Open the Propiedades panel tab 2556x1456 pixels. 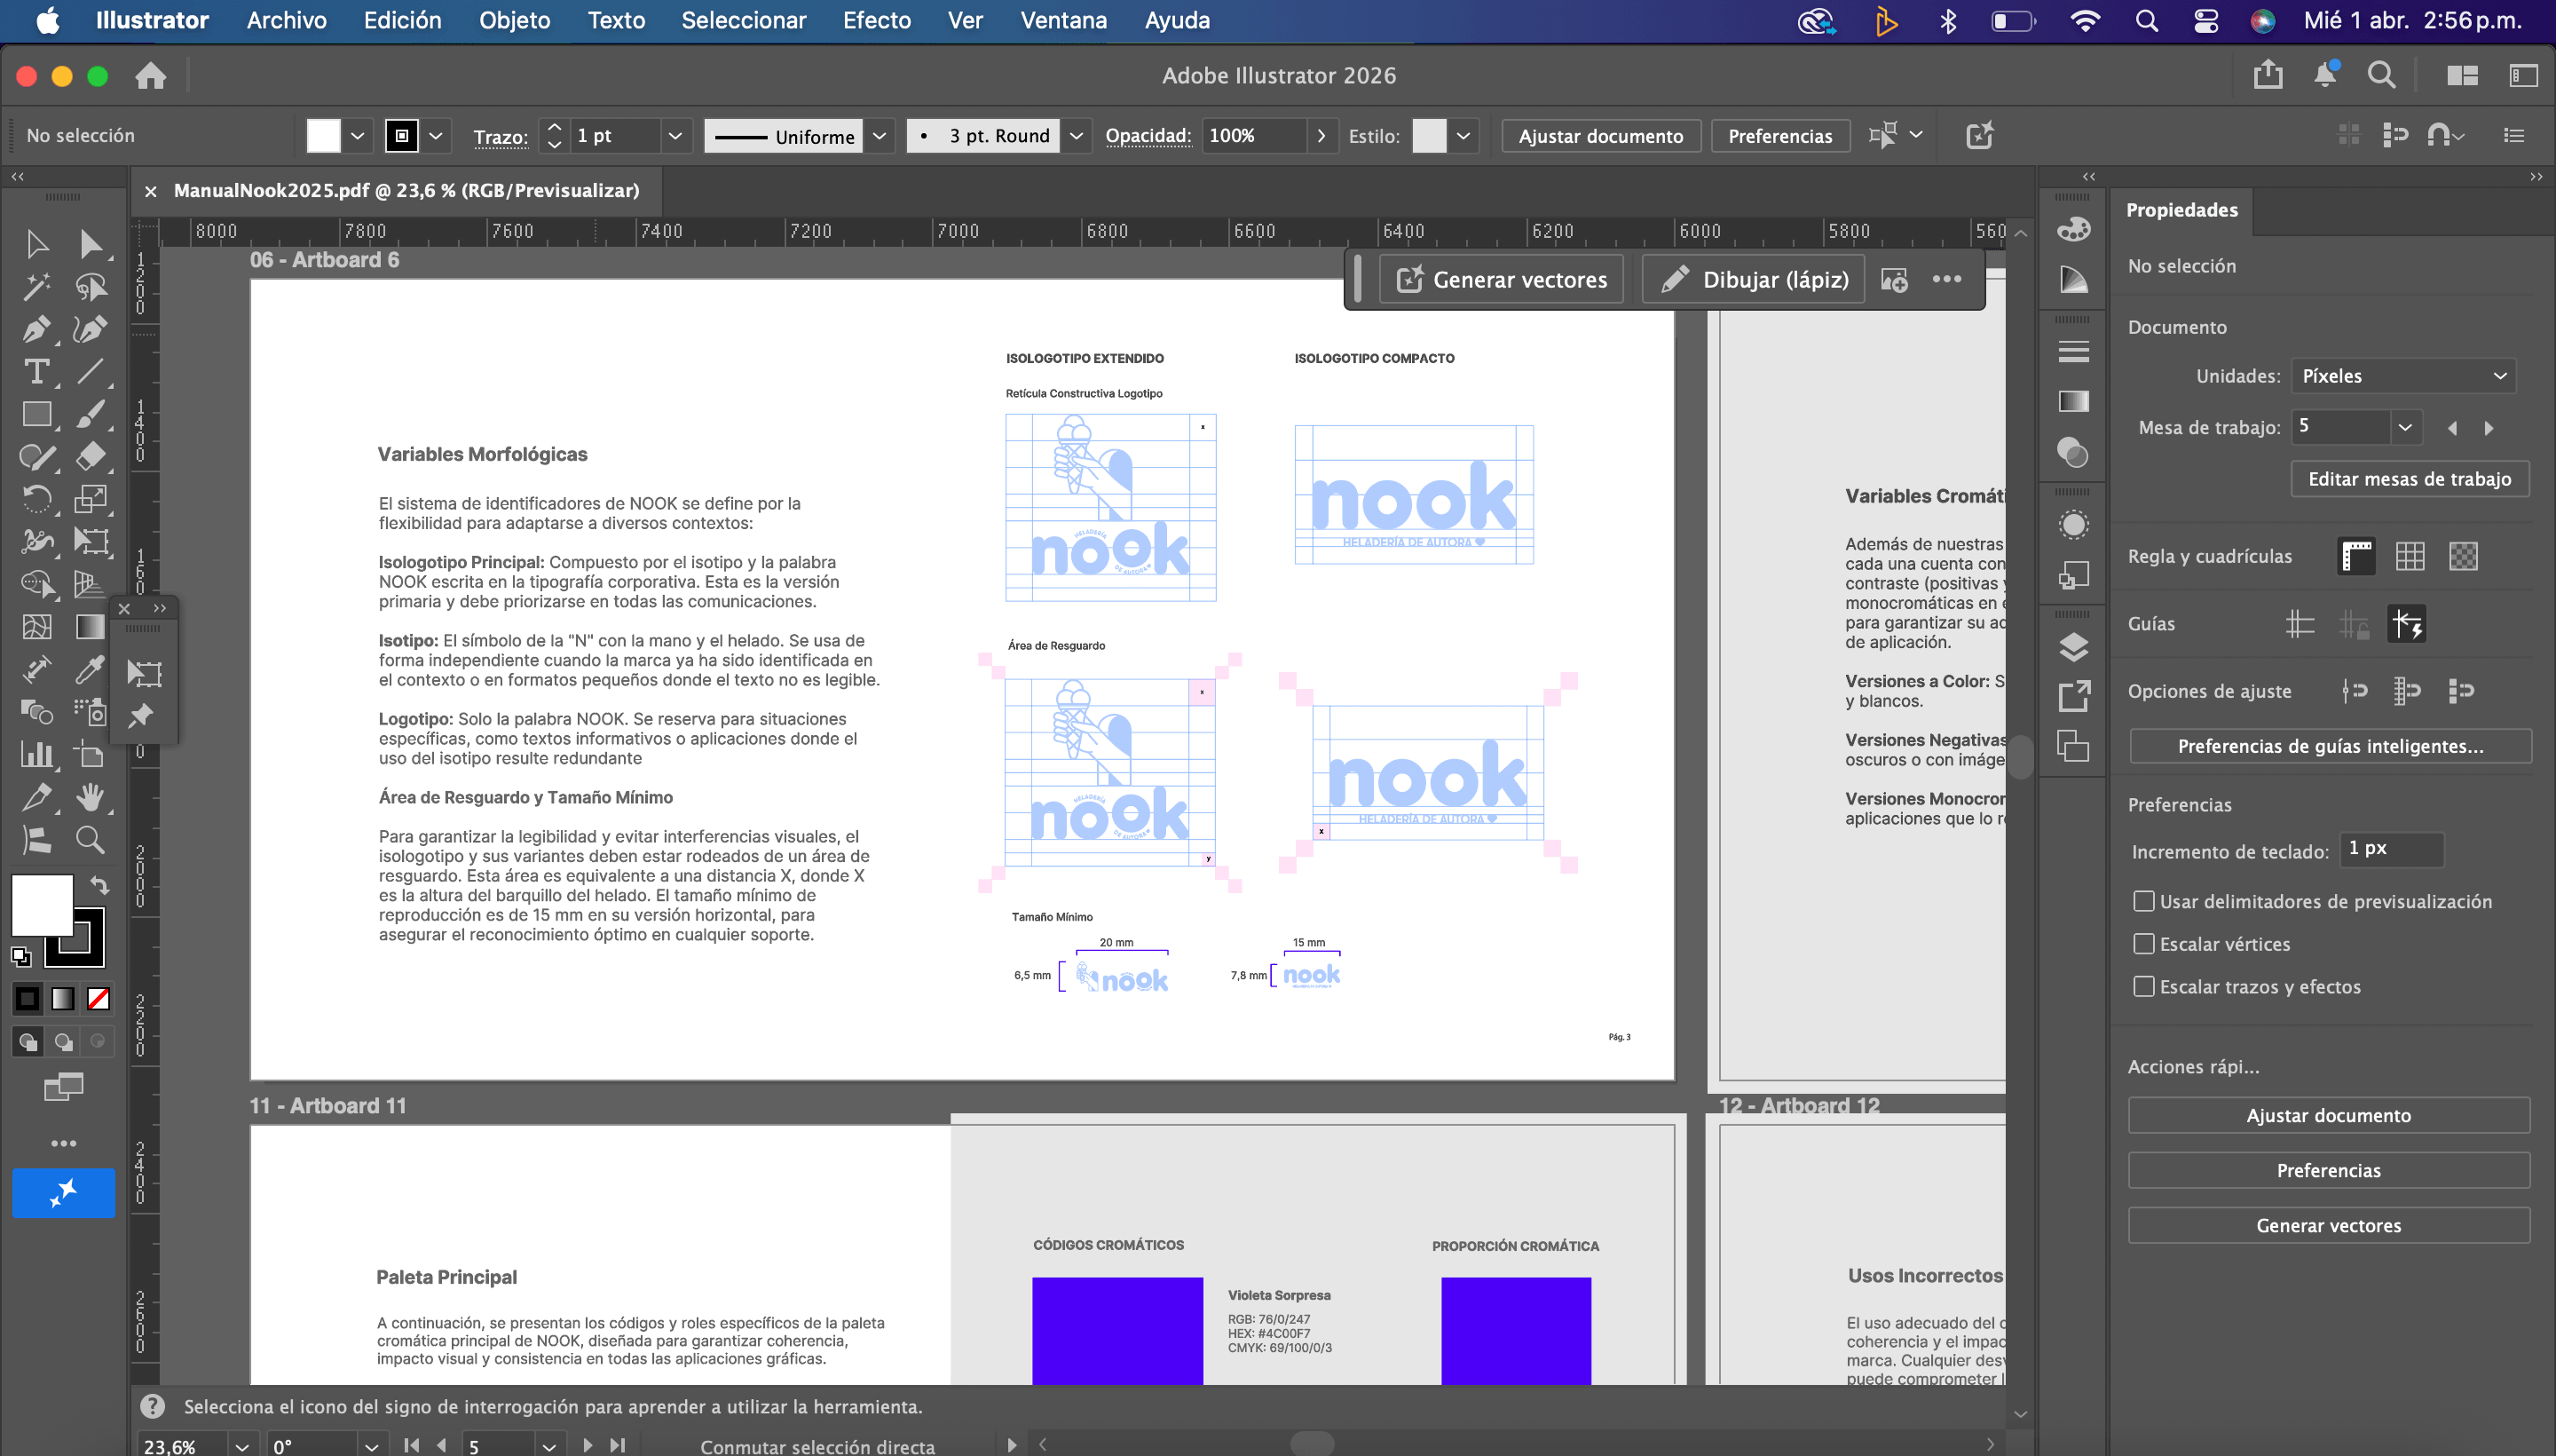pyautogui.click(x=2181, y=210)
